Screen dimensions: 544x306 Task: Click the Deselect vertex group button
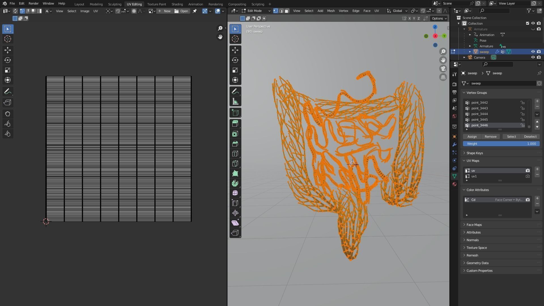coord(530,137)
